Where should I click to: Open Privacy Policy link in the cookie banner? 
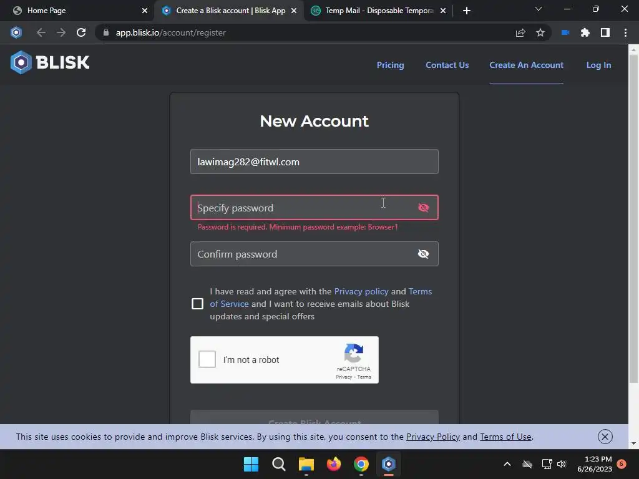(433, 437)
